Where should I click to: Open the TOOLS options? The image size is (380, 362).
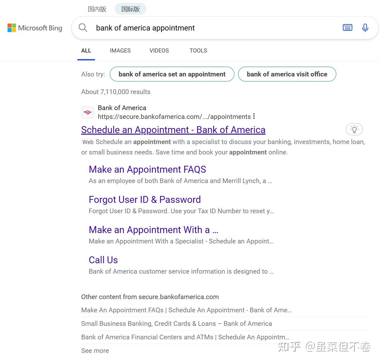tap(198, 51)
